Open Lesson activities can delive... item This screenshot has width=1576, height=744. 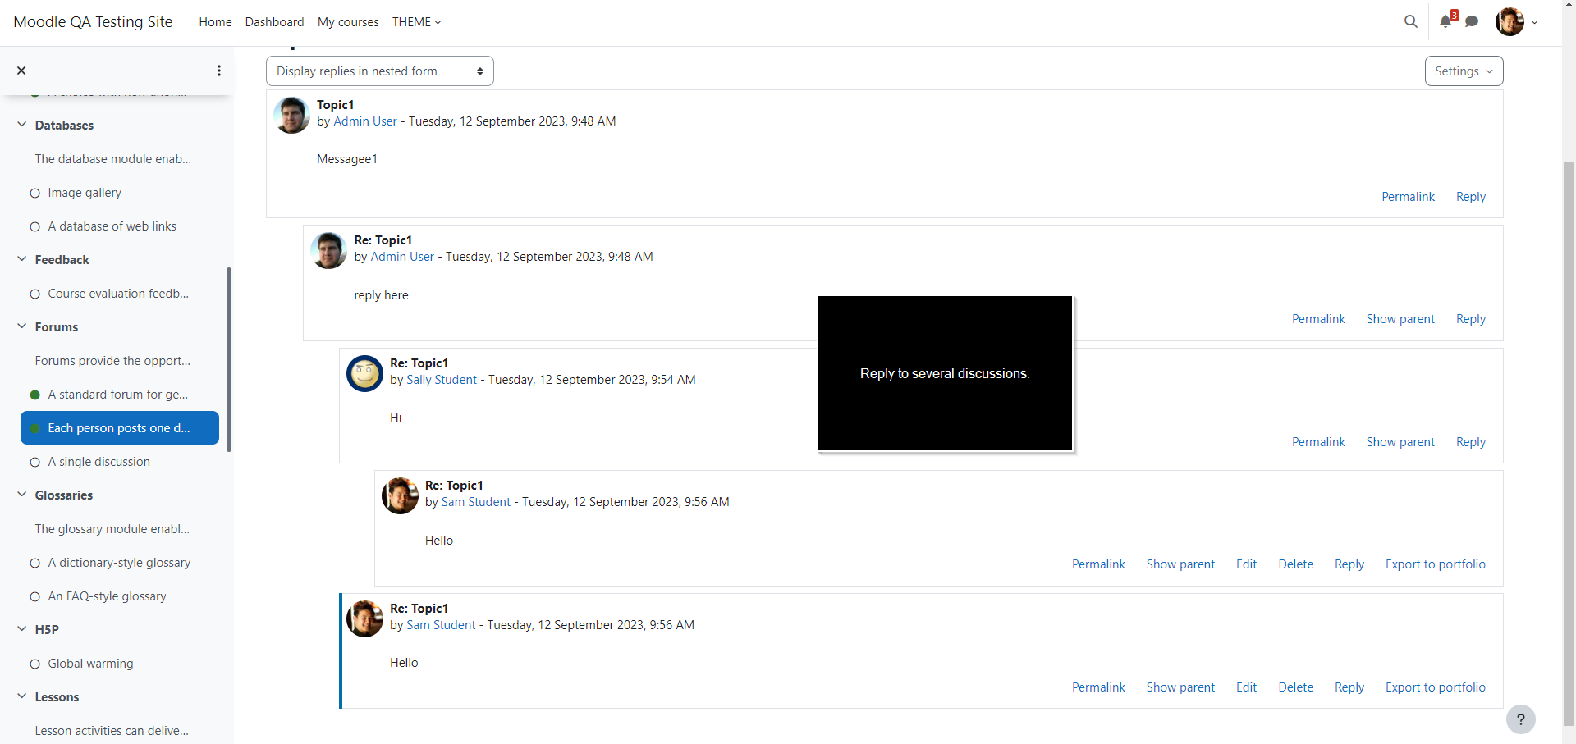[x=112, y=731]
